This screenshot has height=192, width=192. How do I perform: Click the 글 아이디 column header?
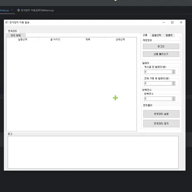(x=55, y=39)
